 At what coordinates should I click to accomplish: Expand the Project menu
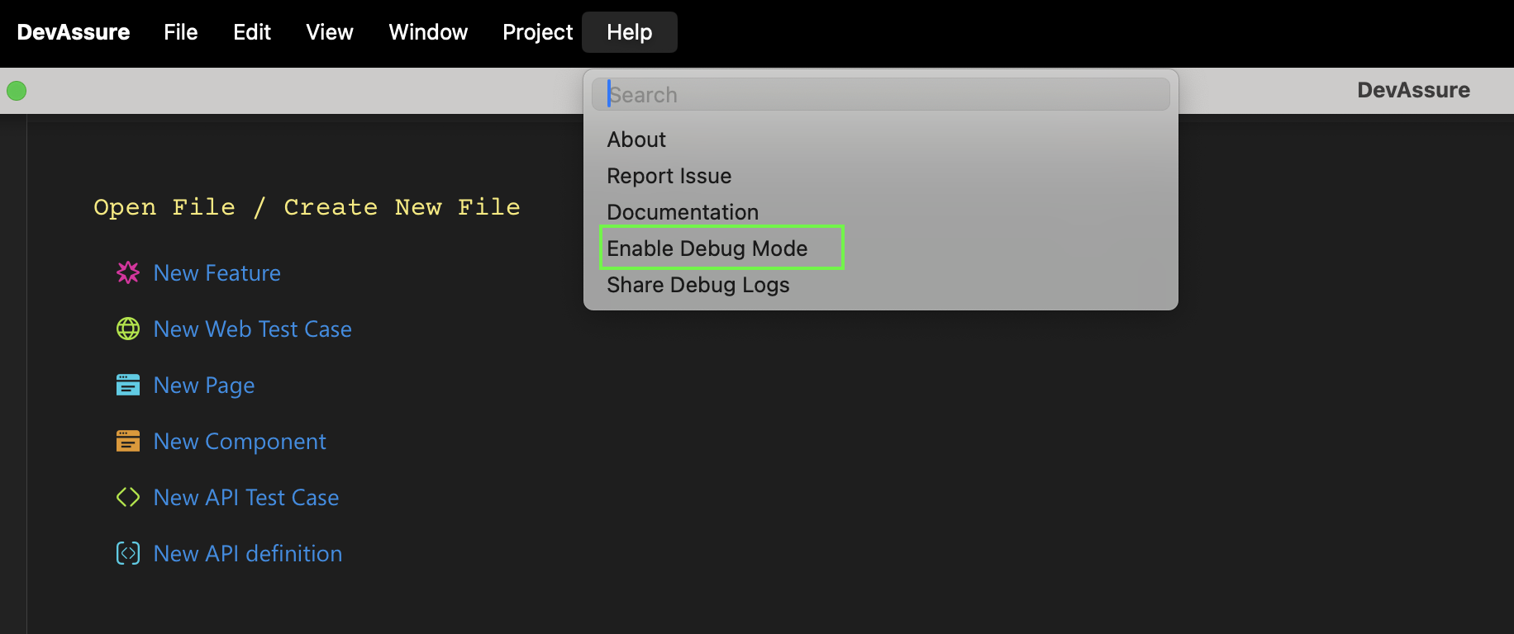(537, 32)
